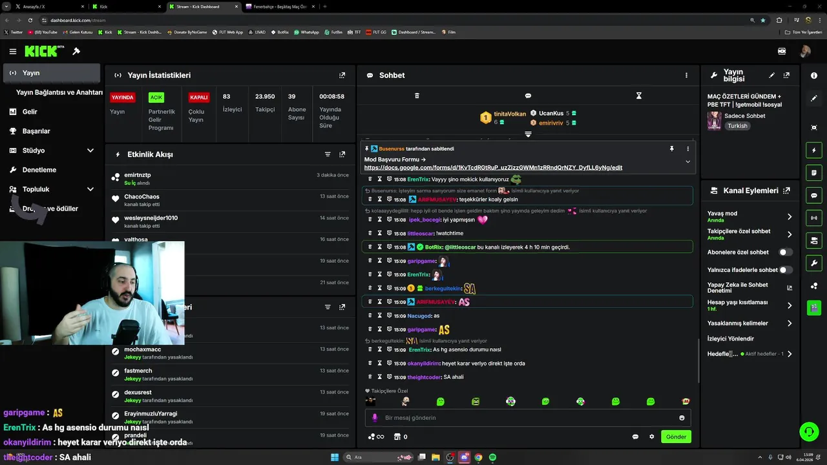The image size is (827, 465).
Task: Click the note icon in right sidebar
Action: pyautogui.click(x=814, y=172)
